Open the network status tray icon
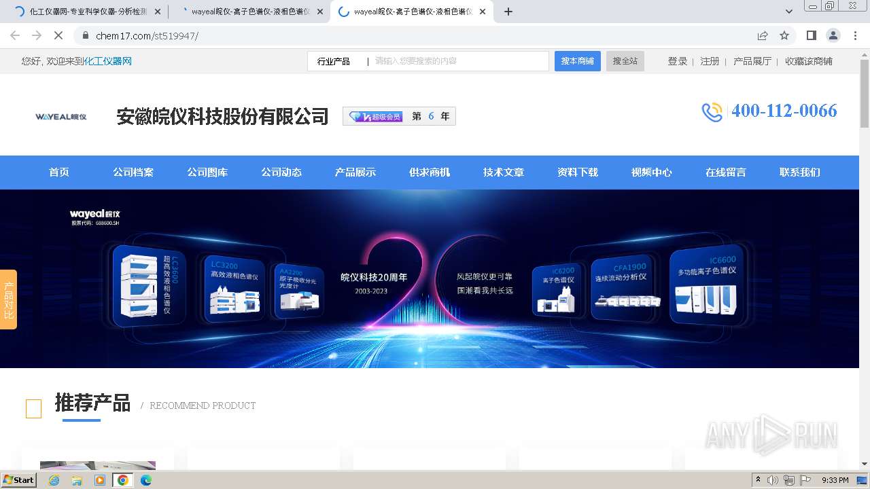The image size is (870, 489). click(789, 480)
